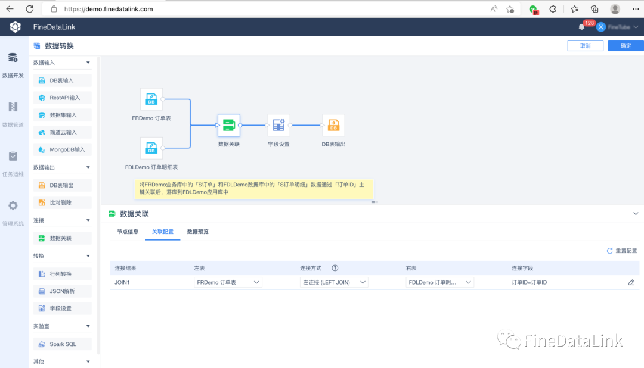Open 数据管道 in the left sidebar
Screen dimensions: 644x368
pyautogui.click(x=13, y=114)
